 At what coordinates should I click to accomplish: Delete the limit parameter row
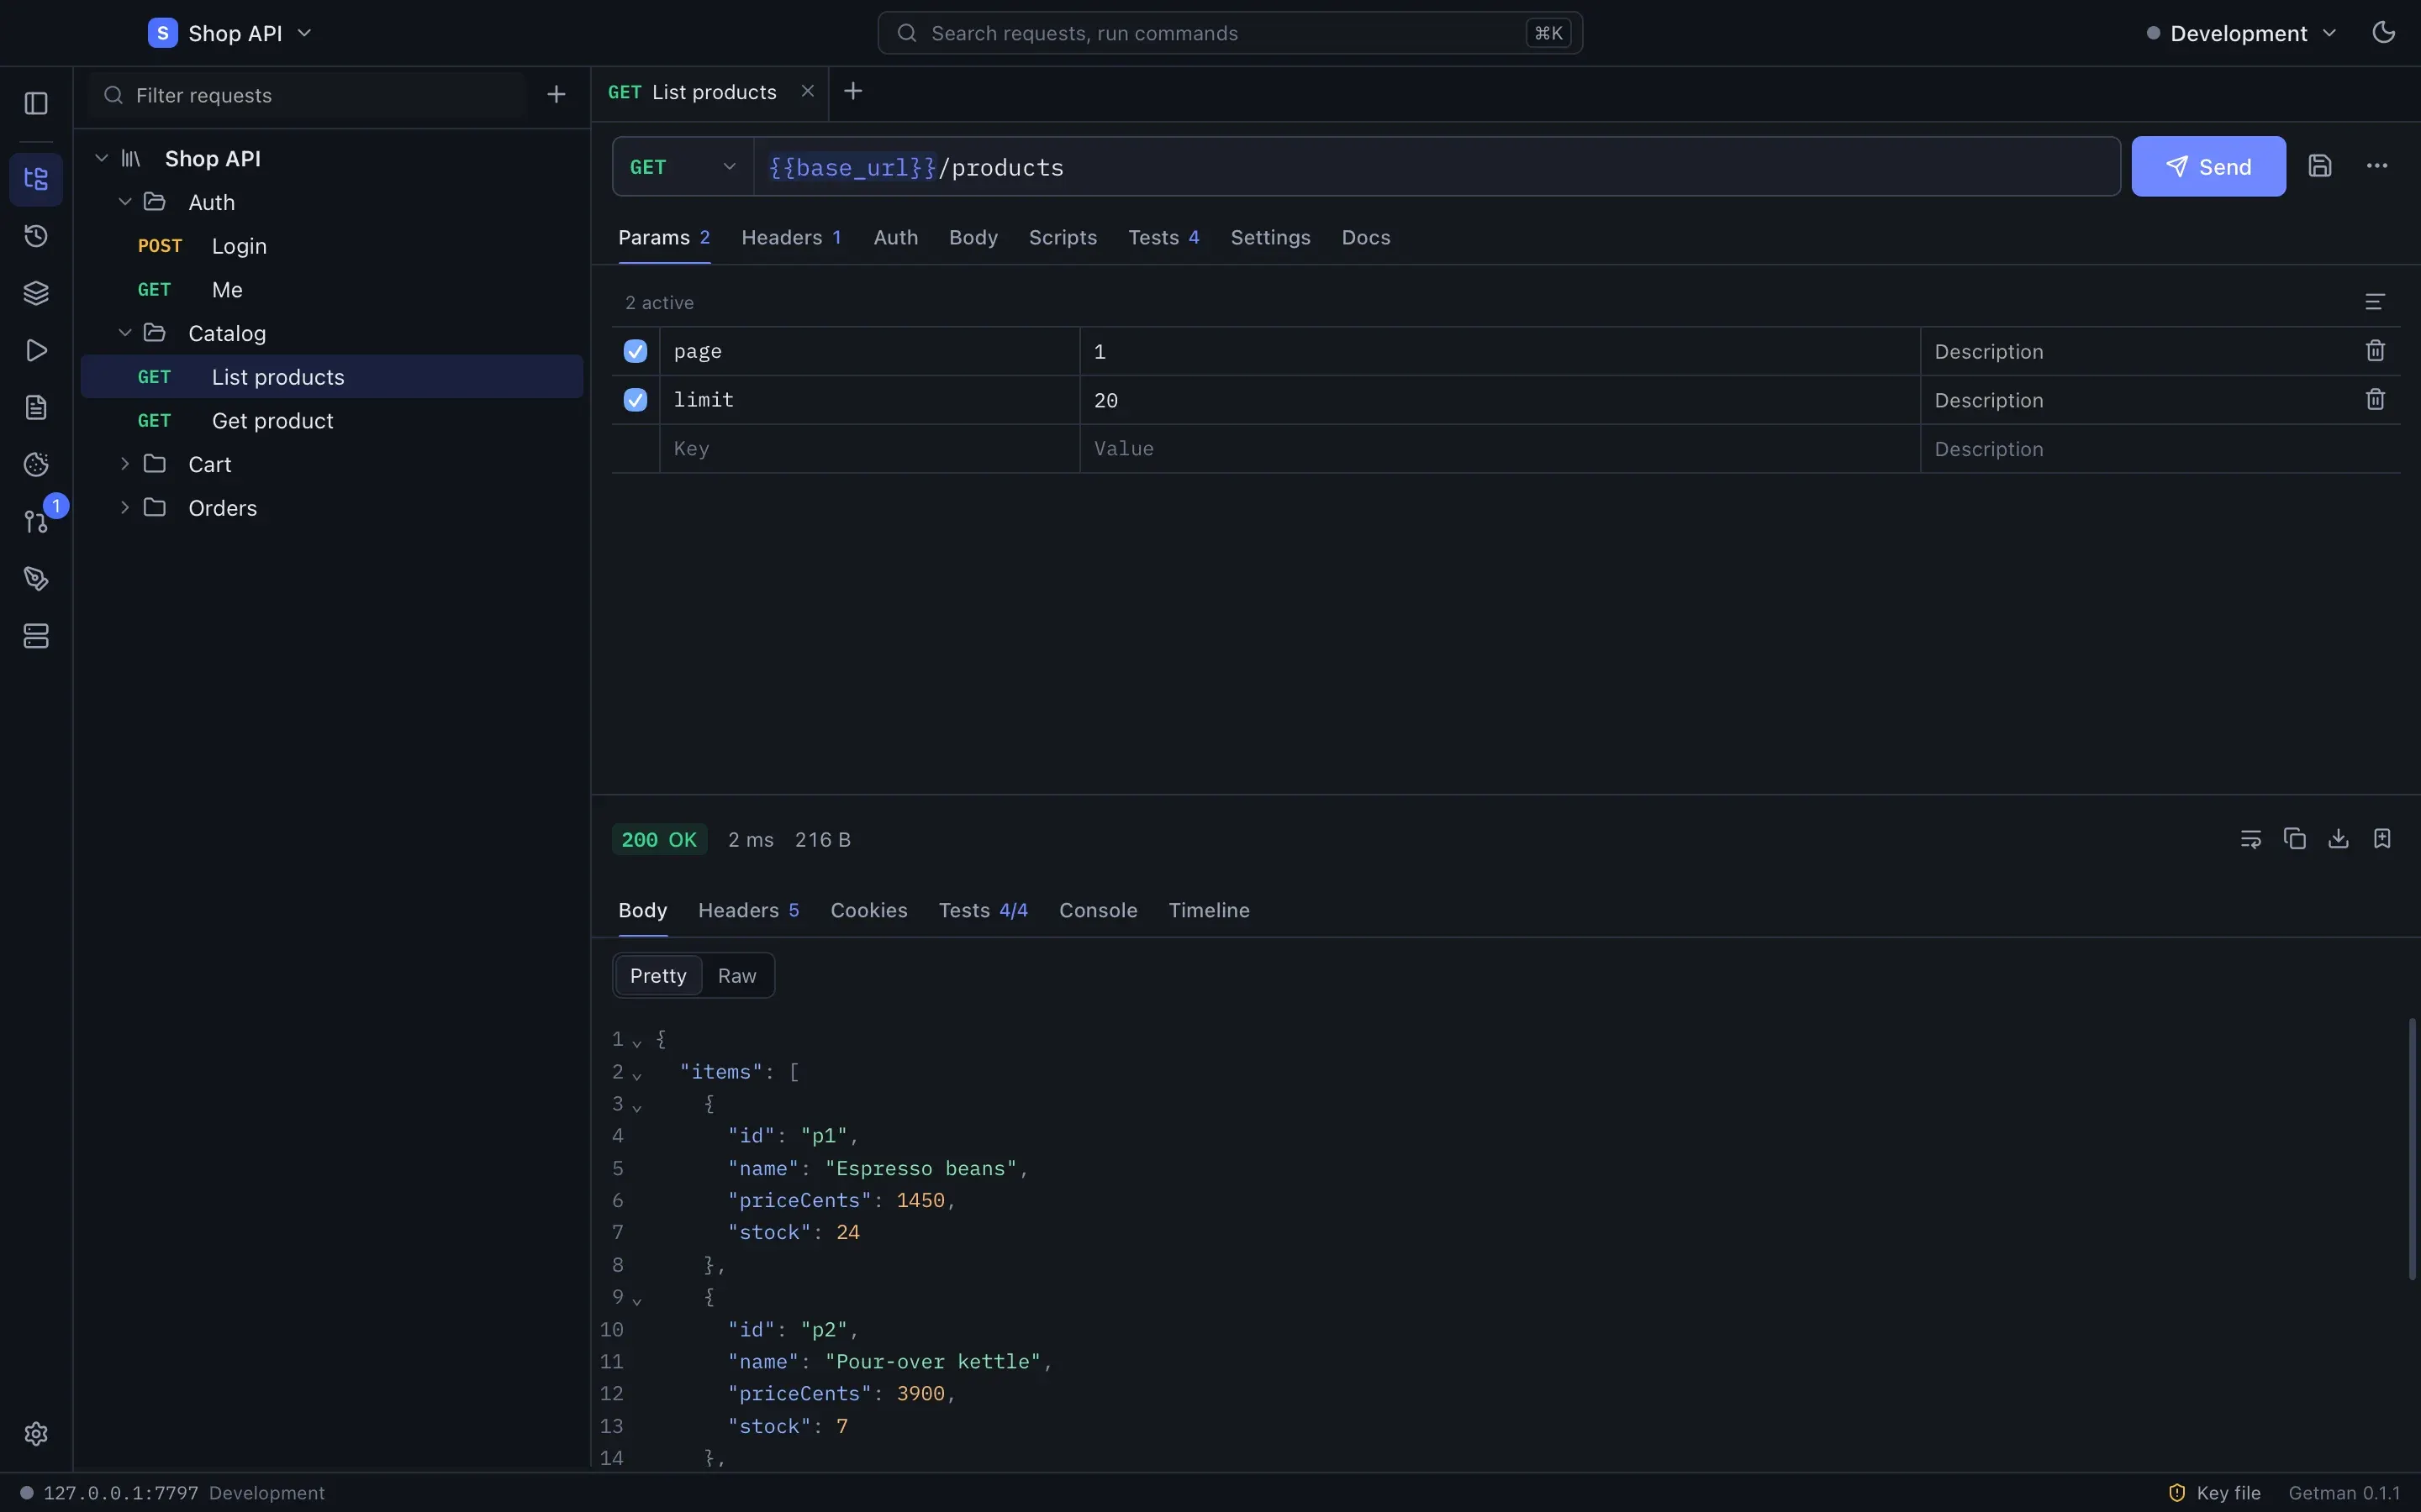point(2375,399)
